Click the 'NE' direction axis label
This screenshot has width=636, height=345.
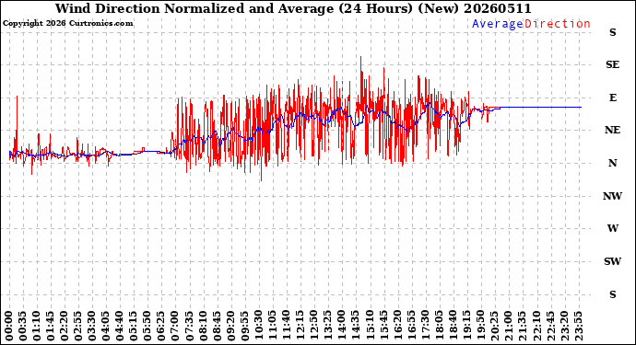(612, 130)
